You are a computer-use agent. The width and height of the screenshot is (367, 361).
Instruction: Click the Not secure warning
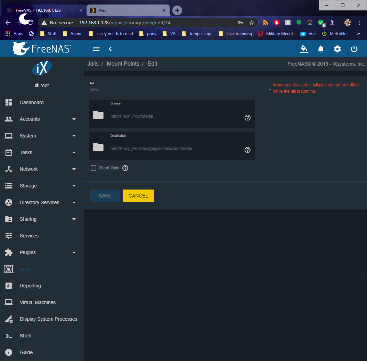[57, 23]
